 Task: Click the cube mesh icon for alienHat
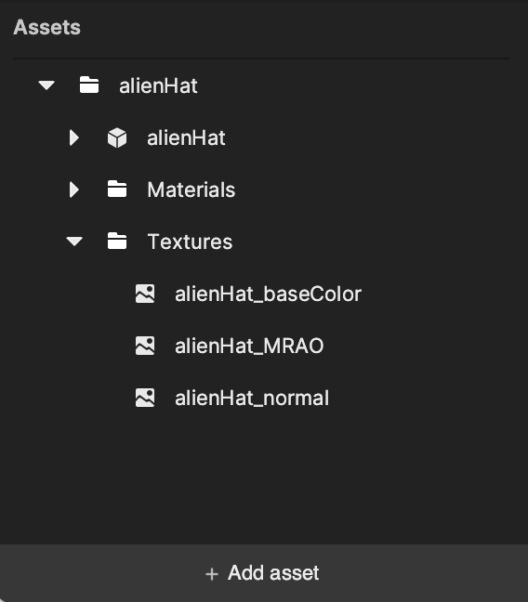point(117,137)
